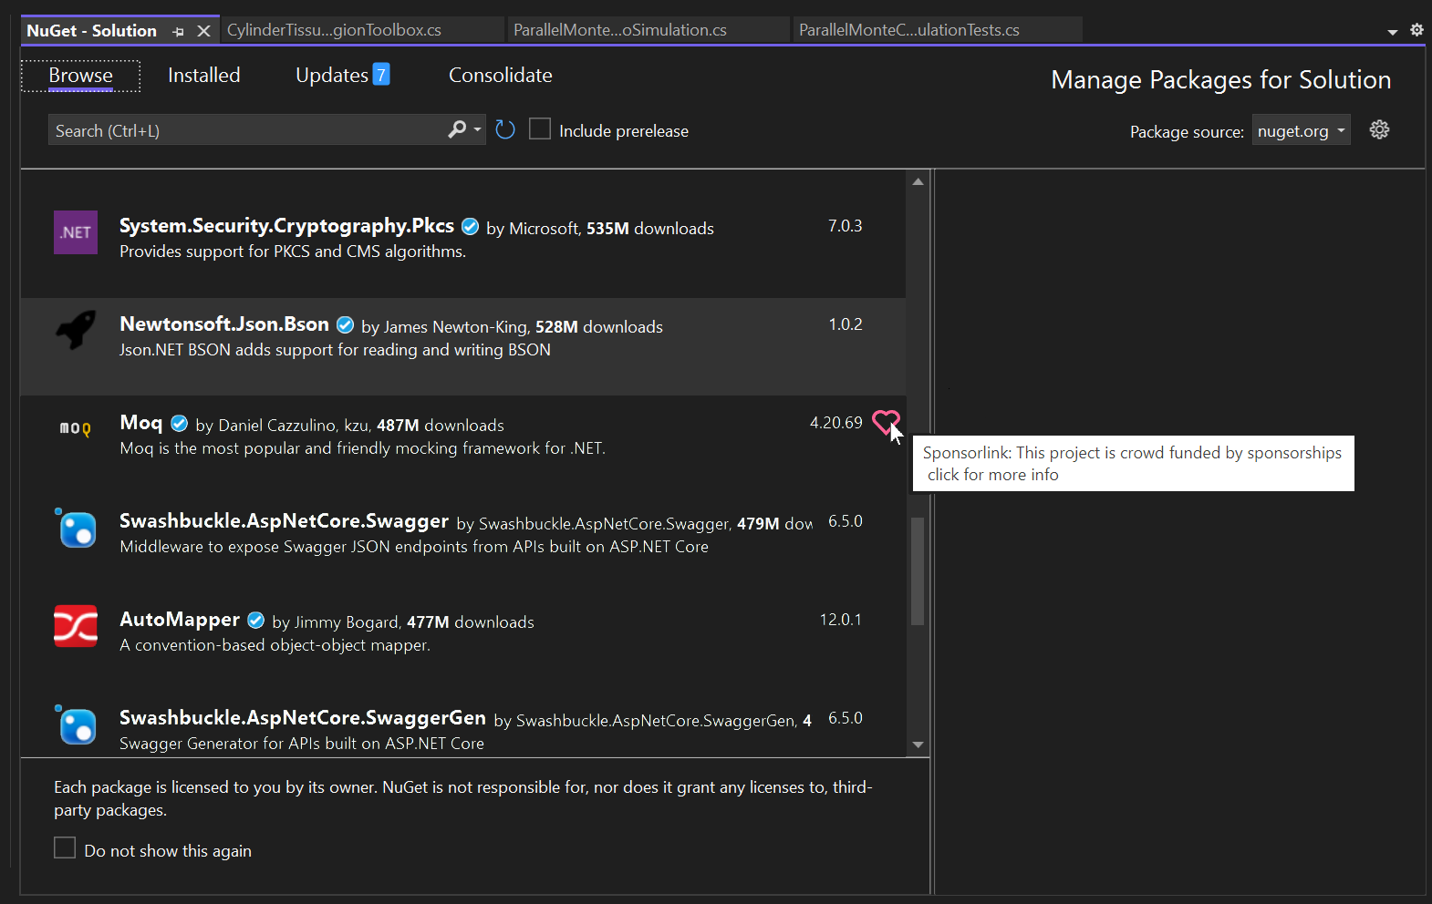Check Do not show this again
The width and height of the screenshot is (1432, 904).
[x=65, y=848]
